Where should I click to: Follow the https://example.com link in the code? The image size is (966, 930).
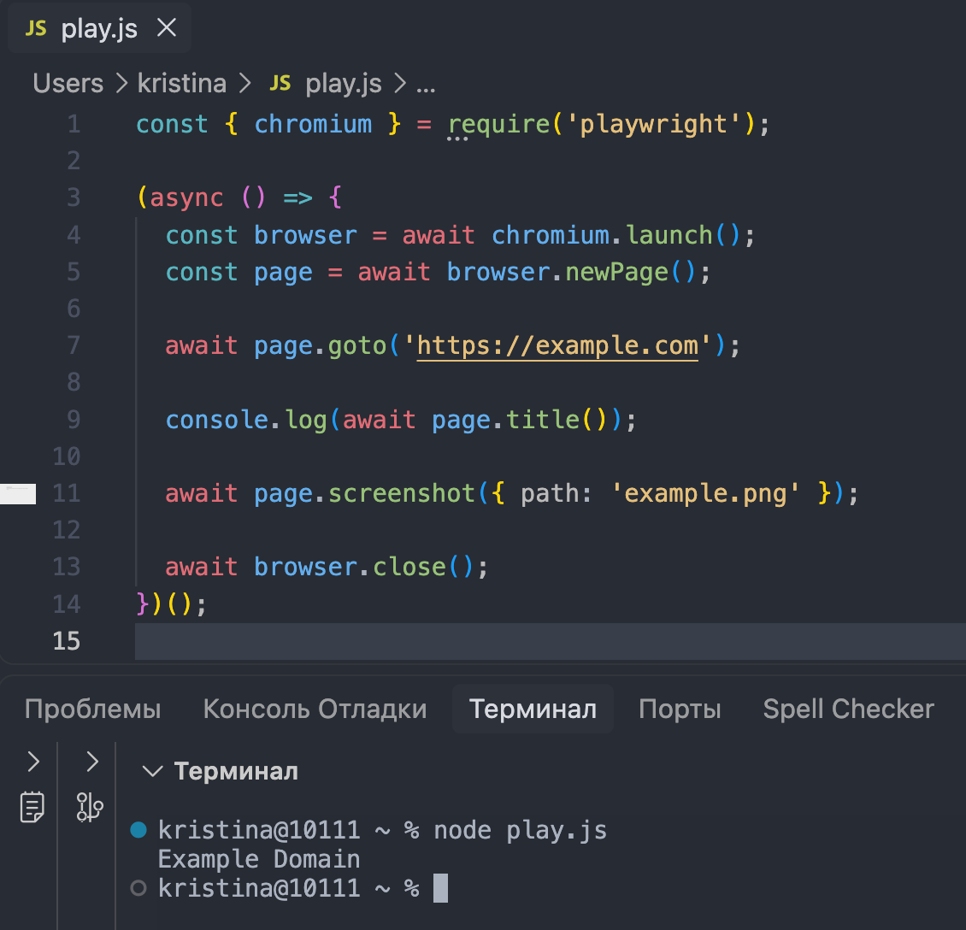(x=557, y=345)
